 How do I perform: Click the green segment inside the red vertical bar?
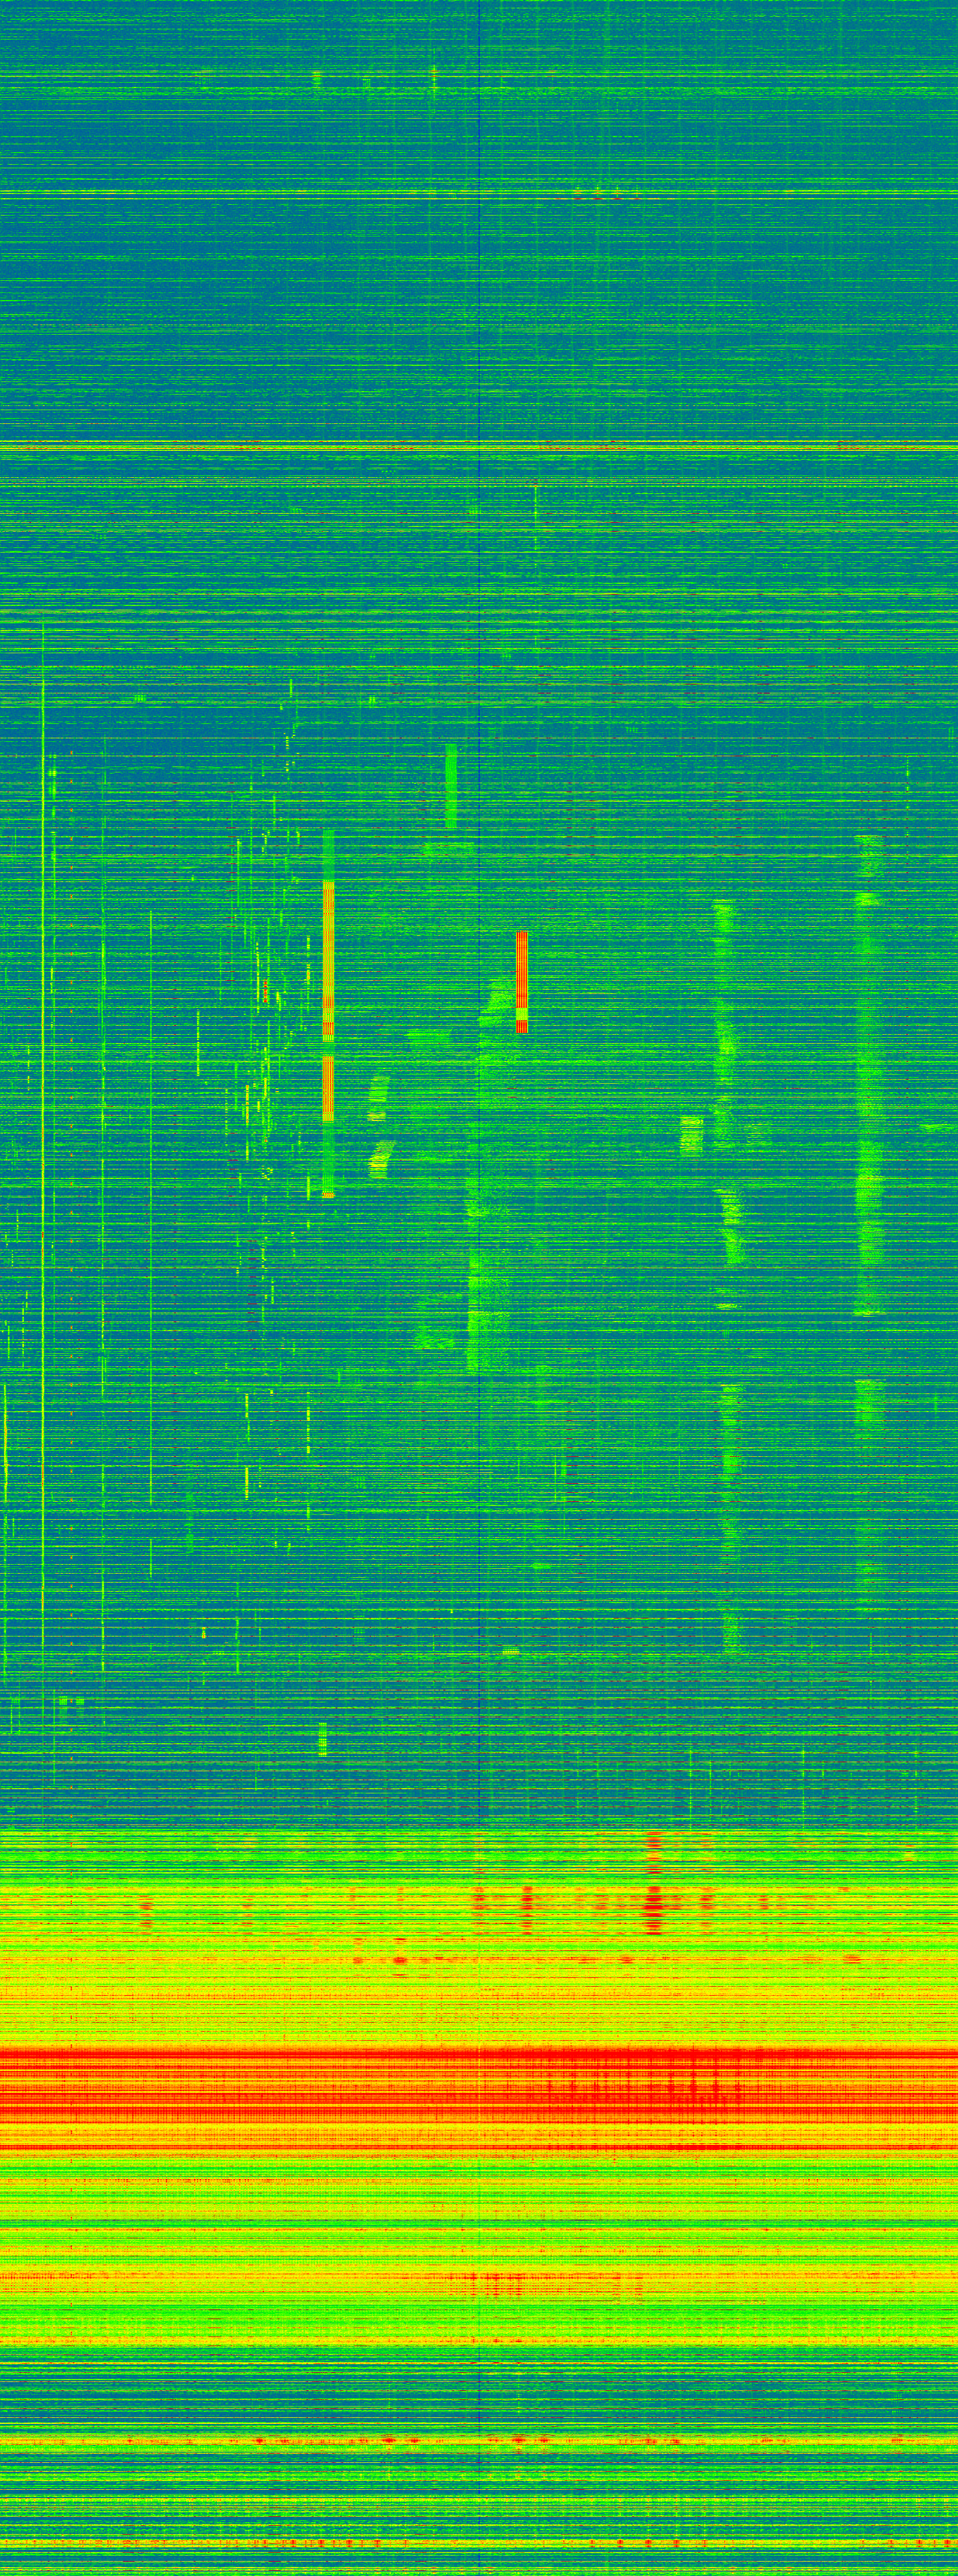click(521, 1016)
